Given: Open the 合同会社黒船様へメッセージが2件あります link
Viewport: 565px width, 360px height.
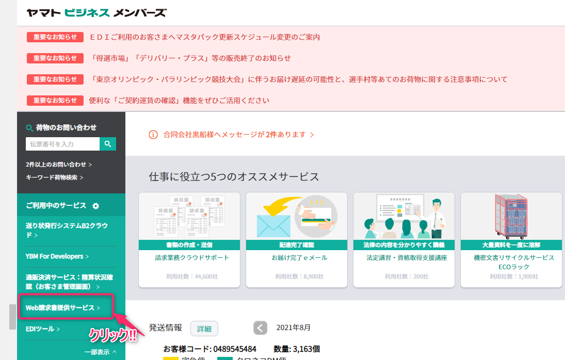Looking at the screenshot, I should click(238, 135).
